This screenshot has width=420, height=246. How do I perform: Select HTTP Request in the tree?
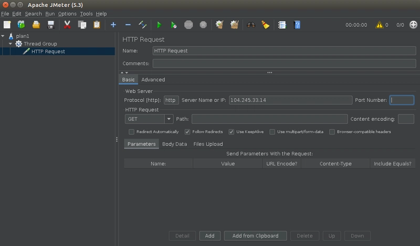click(48, 51)
